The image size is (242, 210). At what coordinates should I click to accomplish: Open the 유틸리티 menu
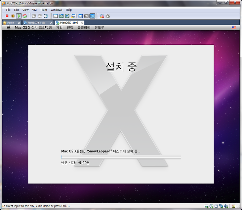[84, 28]
